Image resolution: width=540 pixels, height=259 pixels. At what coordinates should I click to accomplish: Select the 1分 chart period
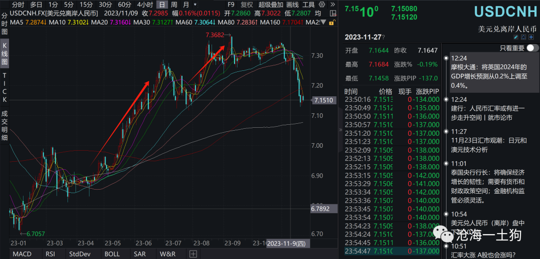click(53, 4)
